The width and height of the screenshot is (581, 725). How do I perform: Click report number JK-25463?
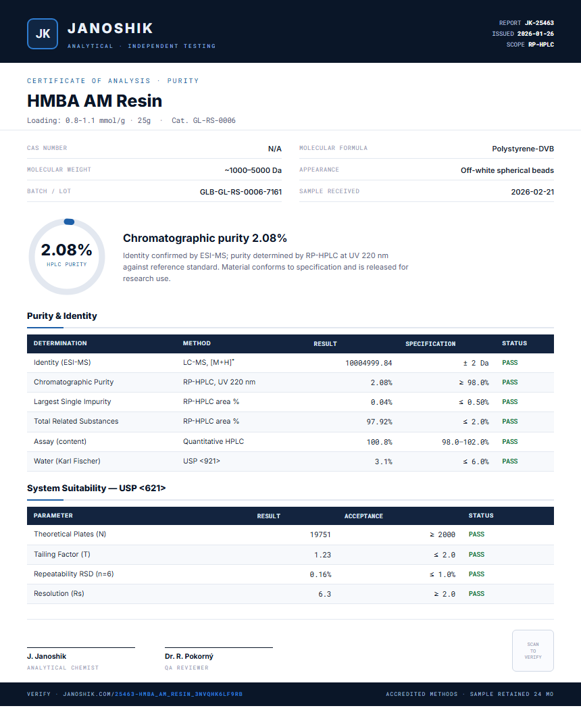click(539, 23)
